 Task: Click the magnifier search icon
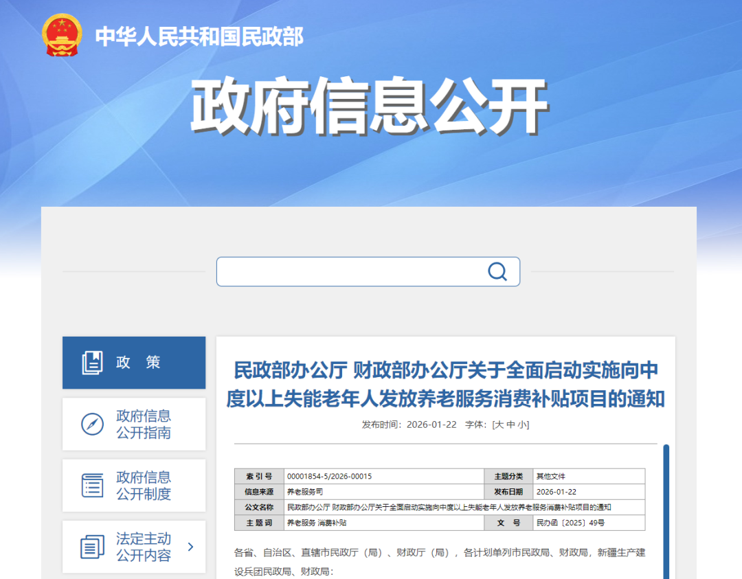[x=497, y=271]
